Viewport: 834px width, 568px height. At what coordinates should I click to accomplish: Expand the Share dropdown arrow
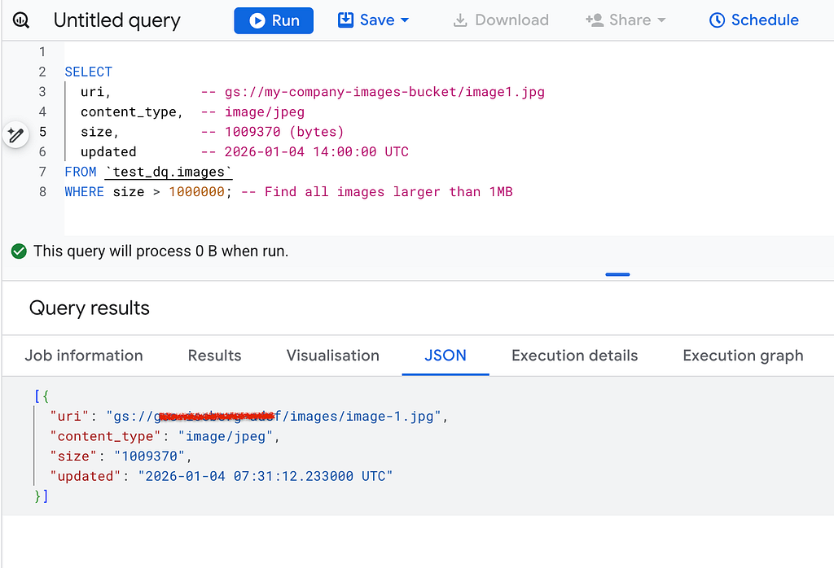(661, 20)
